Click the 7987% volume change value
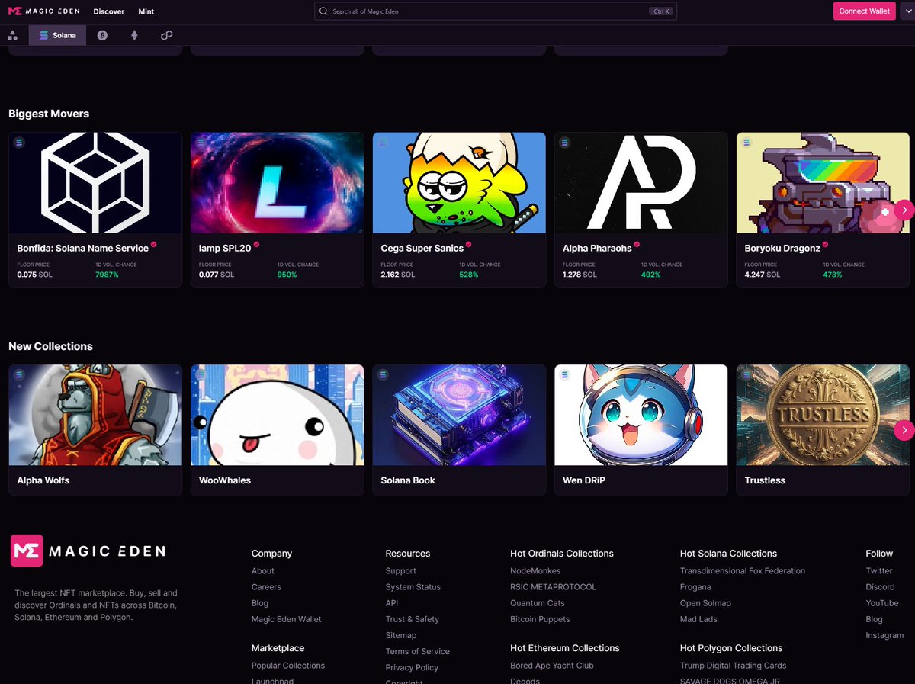 (107, 275)
